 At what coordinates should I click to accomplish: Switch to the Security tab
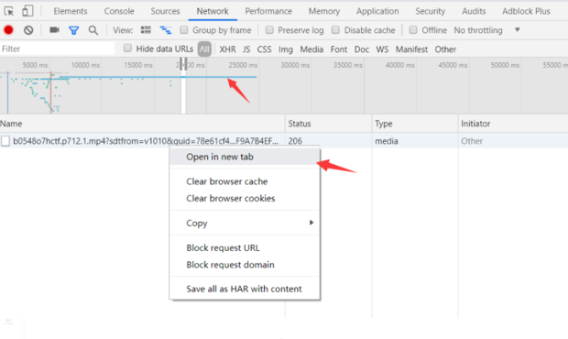click(x=431, y=11)
